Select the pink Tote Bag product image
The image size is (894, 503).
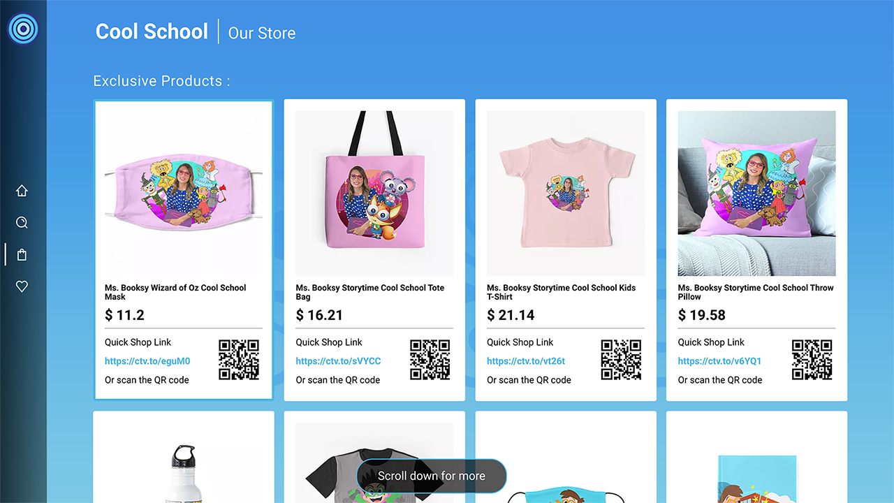click(x=374, y=194)
